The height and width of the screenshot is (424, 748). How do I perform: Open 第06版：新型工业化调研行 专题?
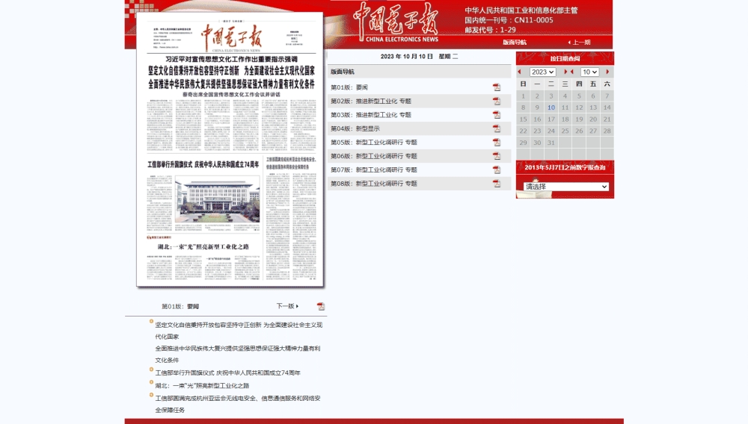pos(374,155)
